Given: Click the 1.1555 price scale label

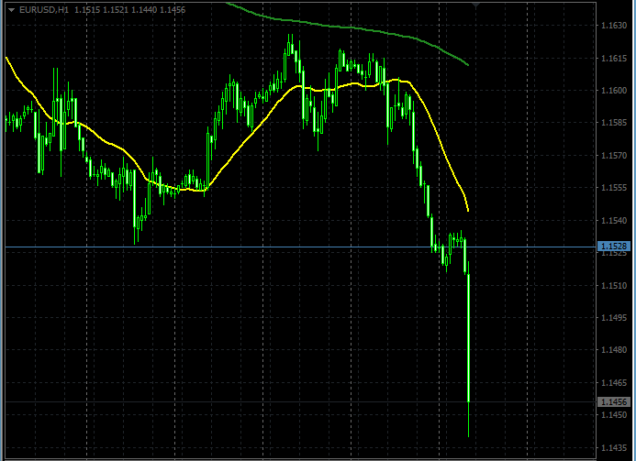Looking at the screenshot, I should click(x=614, y=188).
